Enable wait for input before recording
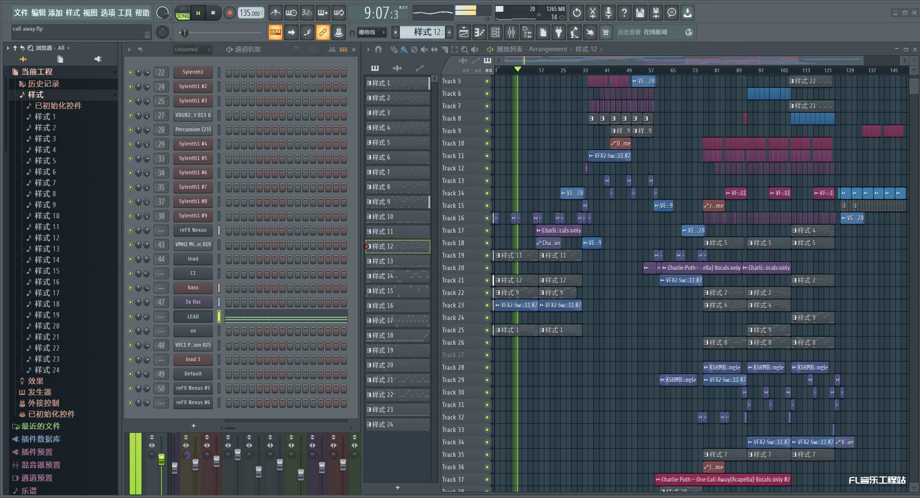This screenshot has width=920, height=498. tap(291, 13)
